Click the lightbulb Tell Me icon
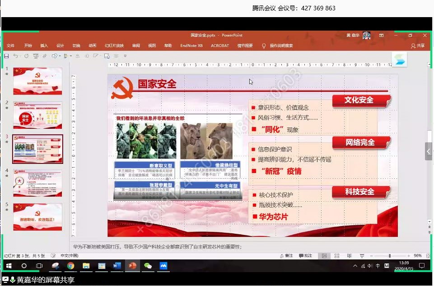This screenshot has height=286, width=434. pyautogui.click(x=264, y=46)
